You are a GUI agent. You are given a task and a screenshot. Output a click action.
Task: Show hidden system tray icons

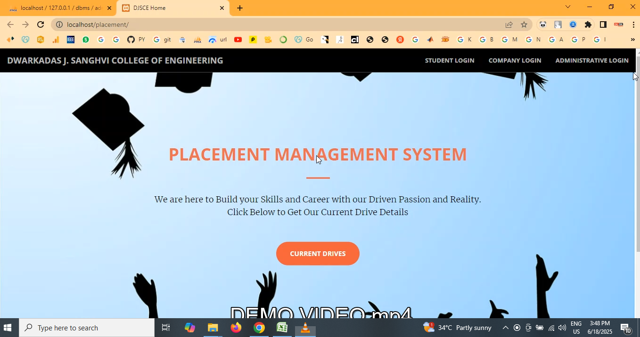point(505,328)
